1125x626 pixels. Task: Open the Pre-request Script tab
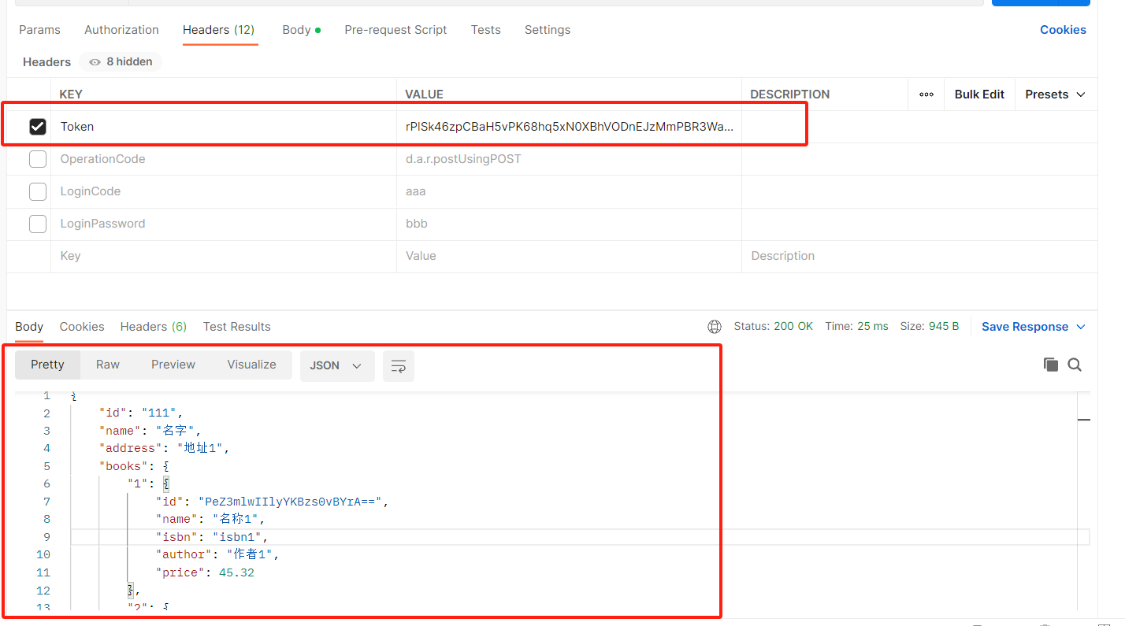(395, 30)
